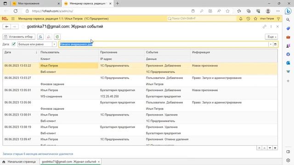
Task: Sort by the Дата column header
Action: (20, 52)
